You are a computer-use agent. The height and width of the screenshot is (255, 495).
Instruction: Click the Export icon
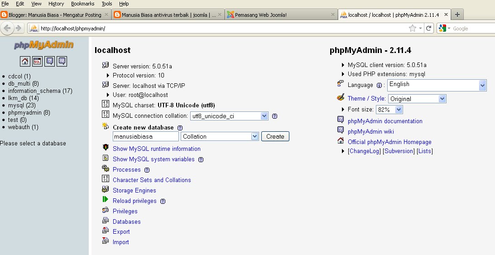coord(106,231)
